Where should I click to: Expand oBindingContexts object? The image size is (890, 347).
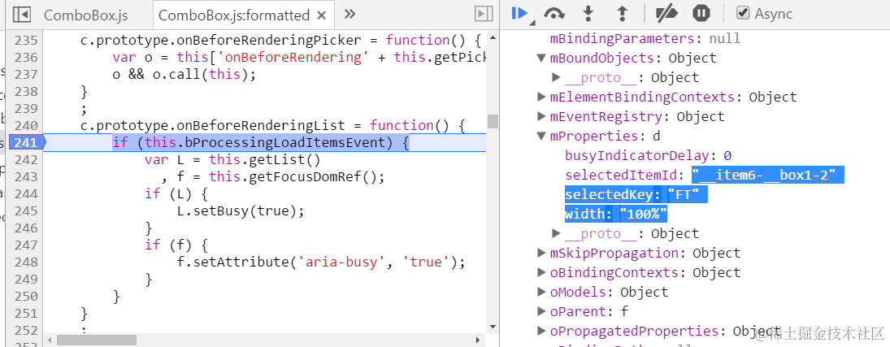541,272
